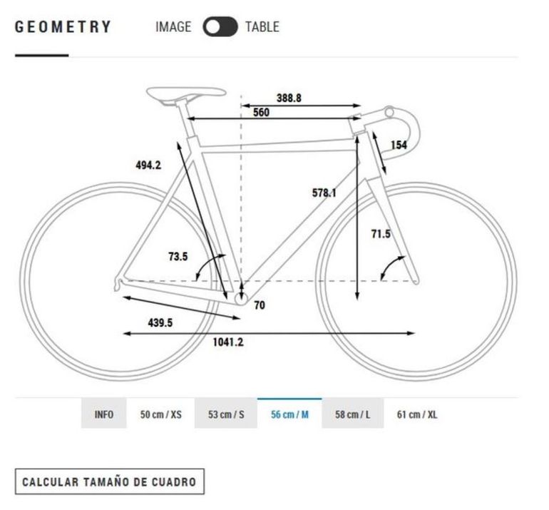Select the 50 cm / XS size tab
The width and height of the screenshot is (549, 510).
160,414
